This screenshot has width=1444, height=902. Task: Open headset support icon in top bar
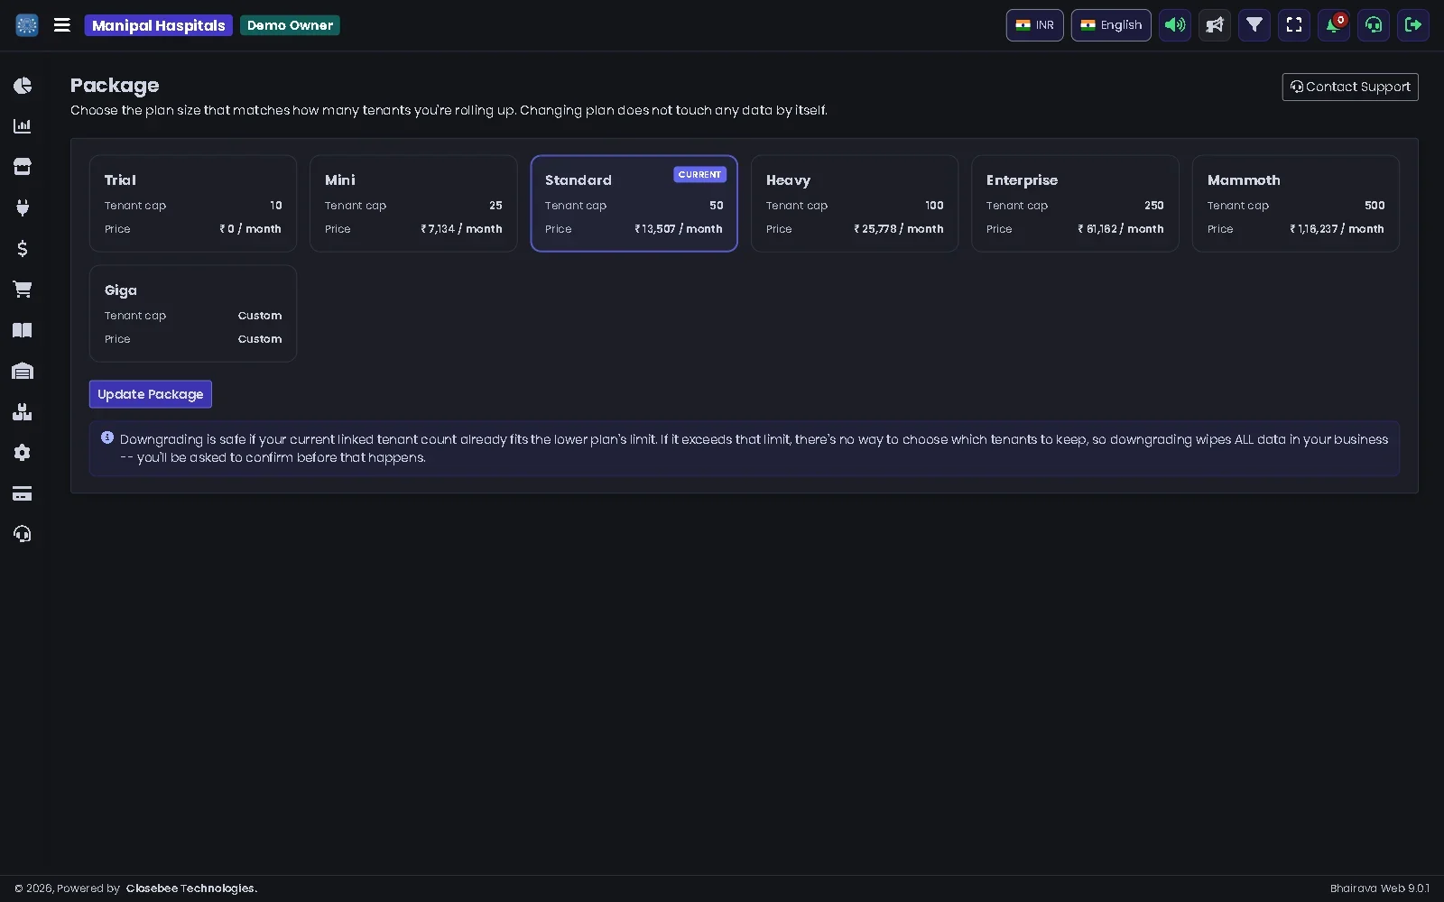1374,25
